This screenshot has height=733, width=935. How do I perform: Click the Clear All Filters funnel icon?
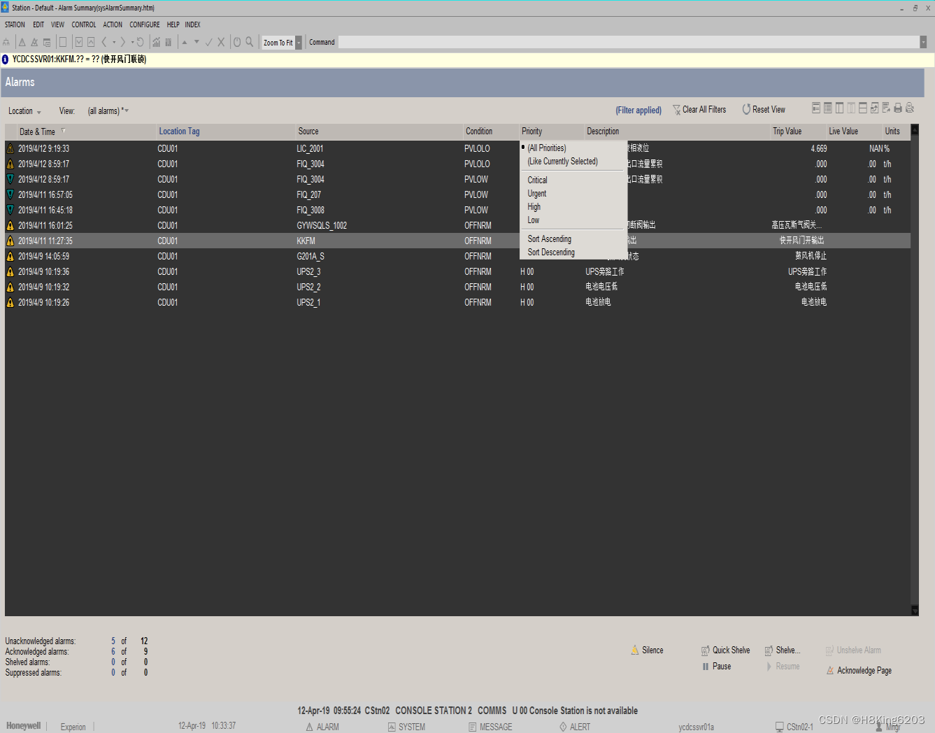click(676, 110)
